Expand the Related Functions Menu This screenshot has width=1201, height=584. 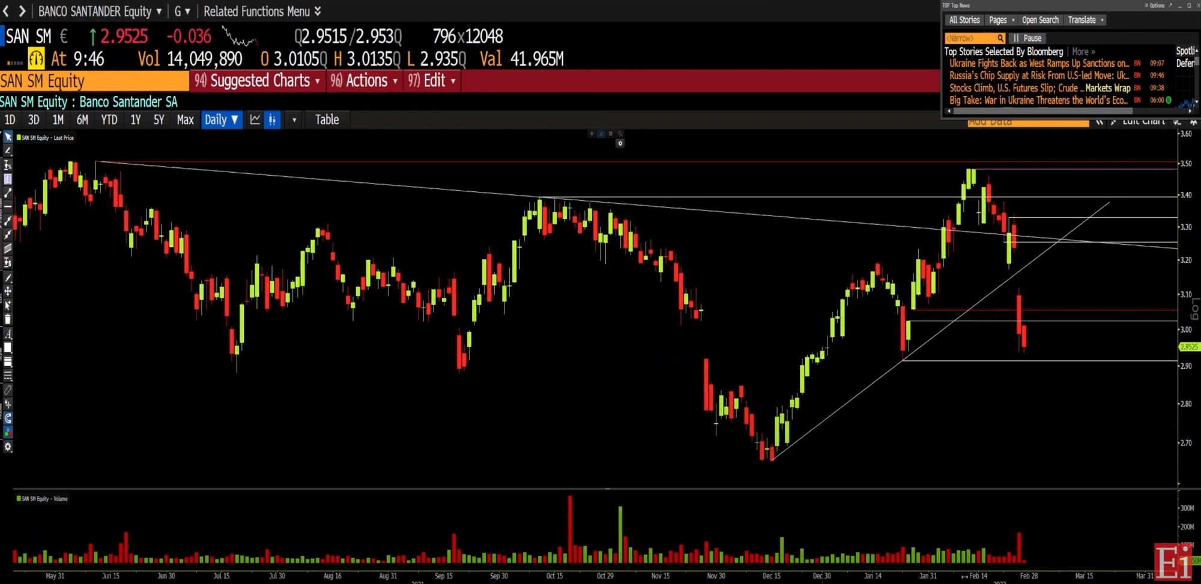tap(262, 11)
